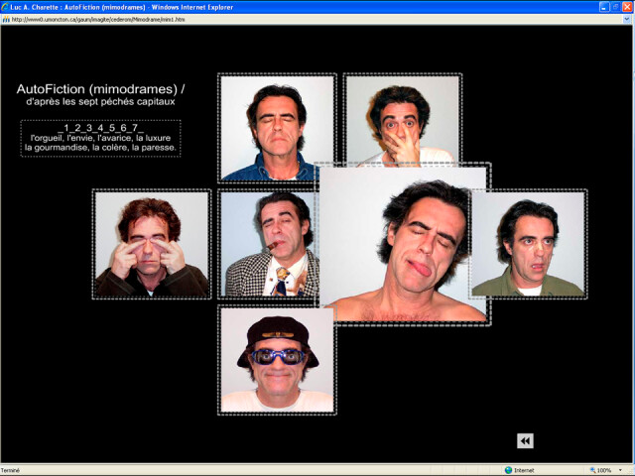Click the zoom magnifier icon in status bar
635x476 pixels.
point(592,470)
